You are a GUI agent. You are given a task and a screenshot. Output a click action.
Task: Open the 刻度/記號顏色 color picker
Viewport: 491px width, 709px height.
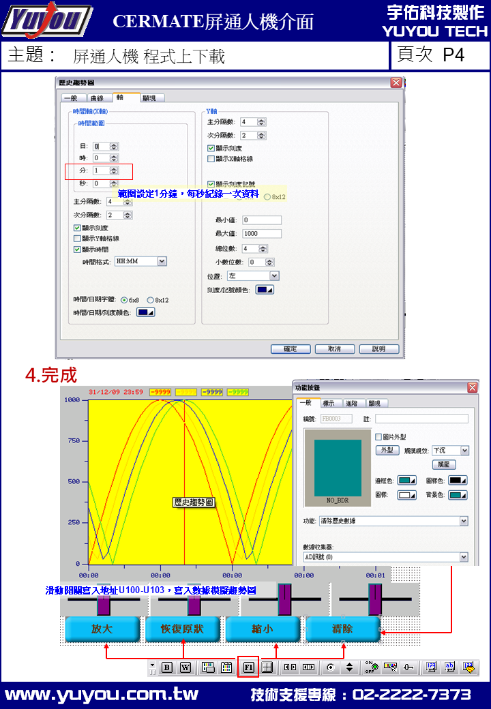pyautogui.click(x=265, y=290)
